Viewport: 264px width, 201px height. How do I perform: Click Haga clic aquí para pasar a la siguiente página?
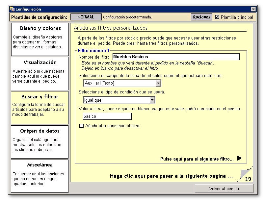click(x=172, y=176)
